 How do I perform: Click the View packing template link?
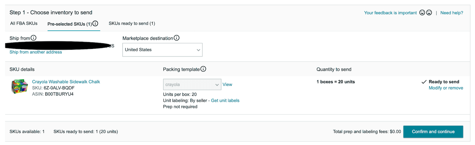pyautogui.click(x=227, y=84)
